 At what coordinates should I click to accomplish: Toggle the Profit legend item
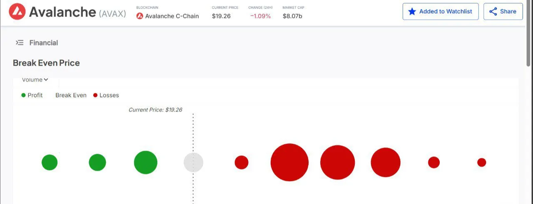tap(32, 95)
